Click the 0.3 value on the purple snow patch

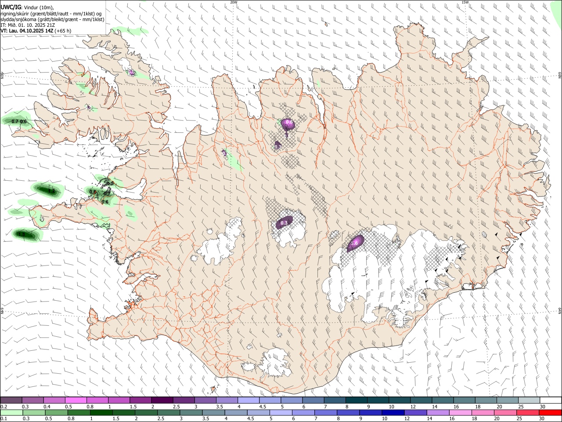tap(284, 223)
